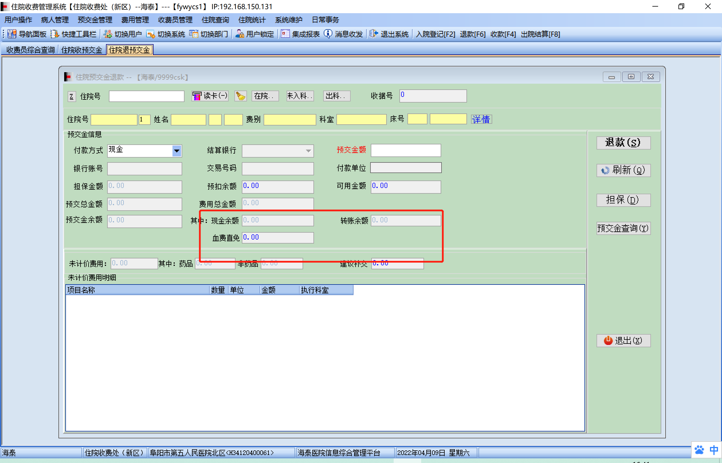722x463 pixels.
Task: Click the switch system (切换系统) icon
Action: coord(150,34)
